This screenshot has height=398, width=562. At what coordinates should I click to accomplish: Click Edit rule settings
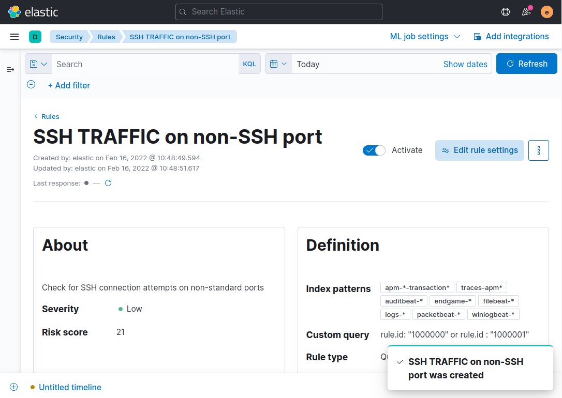480,150
